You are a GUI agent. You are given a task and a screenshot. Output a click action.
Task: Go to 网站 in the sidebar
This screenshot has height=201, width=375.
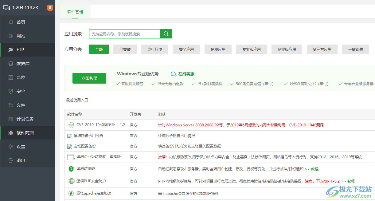coord(28,36)
